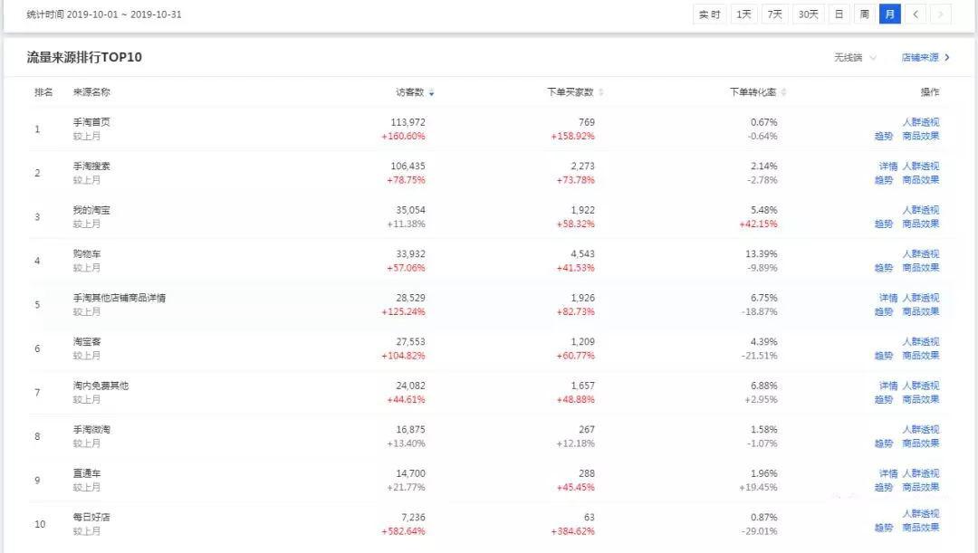Sort by 访客数 column sort icon
The height and width of the screenshot is (553, 978).
point(432,92)
